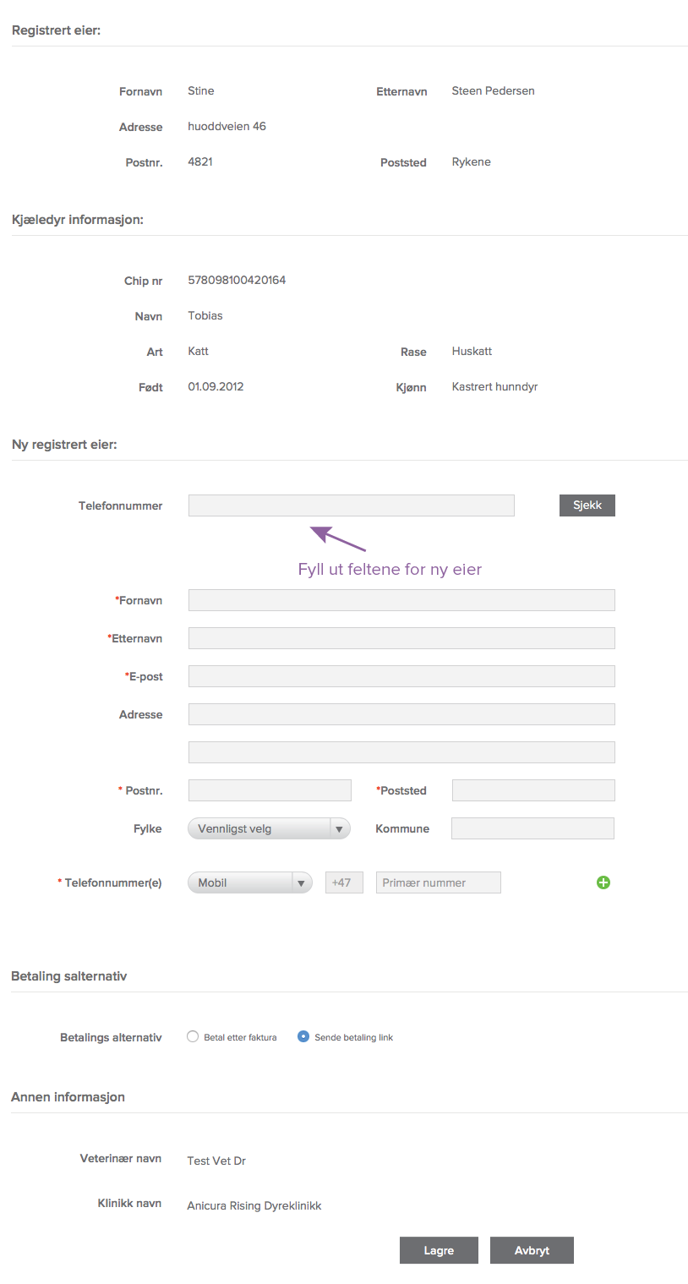Click the Kommune text field
This screenshot has width=688, height=1284.
point(532,828)
